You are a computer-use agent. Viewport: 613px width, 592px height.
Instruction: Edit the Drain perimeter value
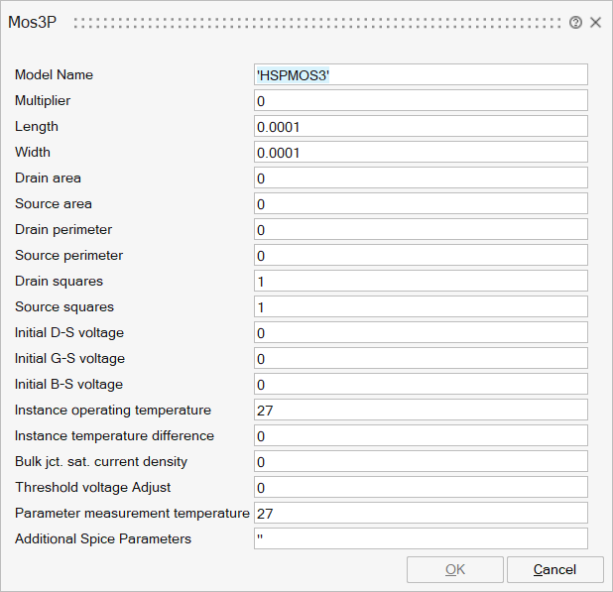421,229
